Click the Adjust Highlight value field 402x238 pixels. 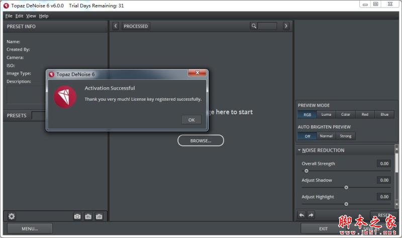pyautogui.click(x=384, y=197)
